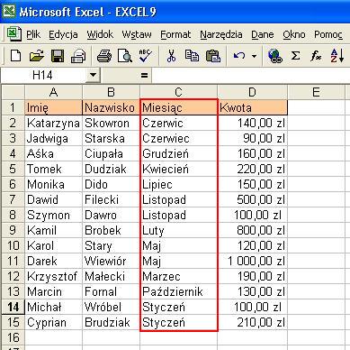Select the cell with 500,00 zł

pyautogui.click(x=252, y=199)
